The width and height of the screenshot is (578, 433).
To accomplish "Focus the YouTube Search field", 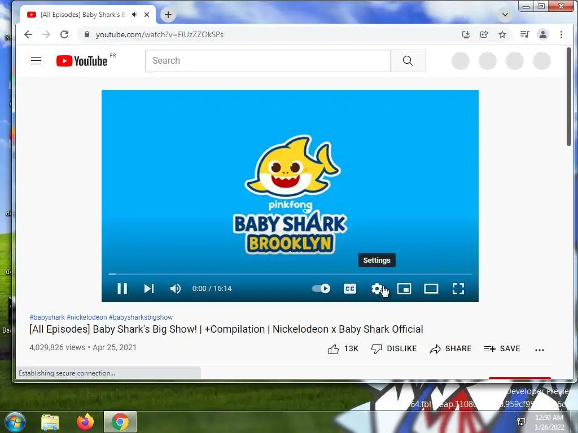I will click(x=268, y=61).
